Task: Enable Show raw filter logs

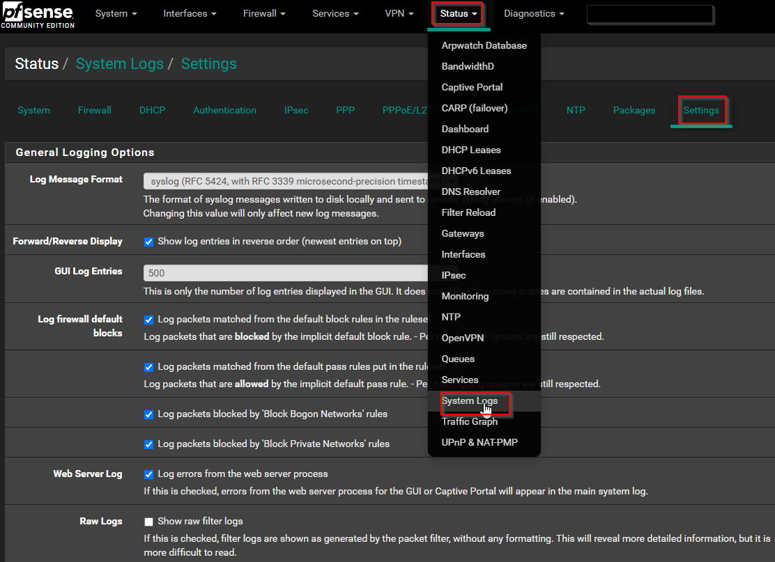Action: [x=148, y=521]
